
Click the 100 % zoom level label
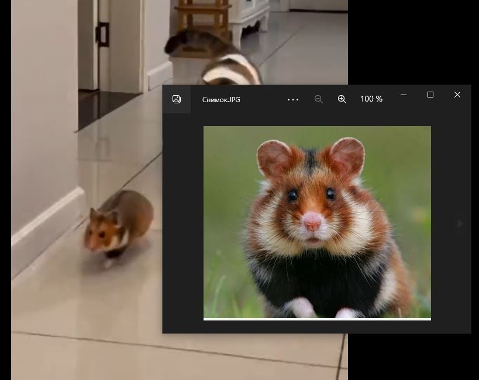(371, 99)
